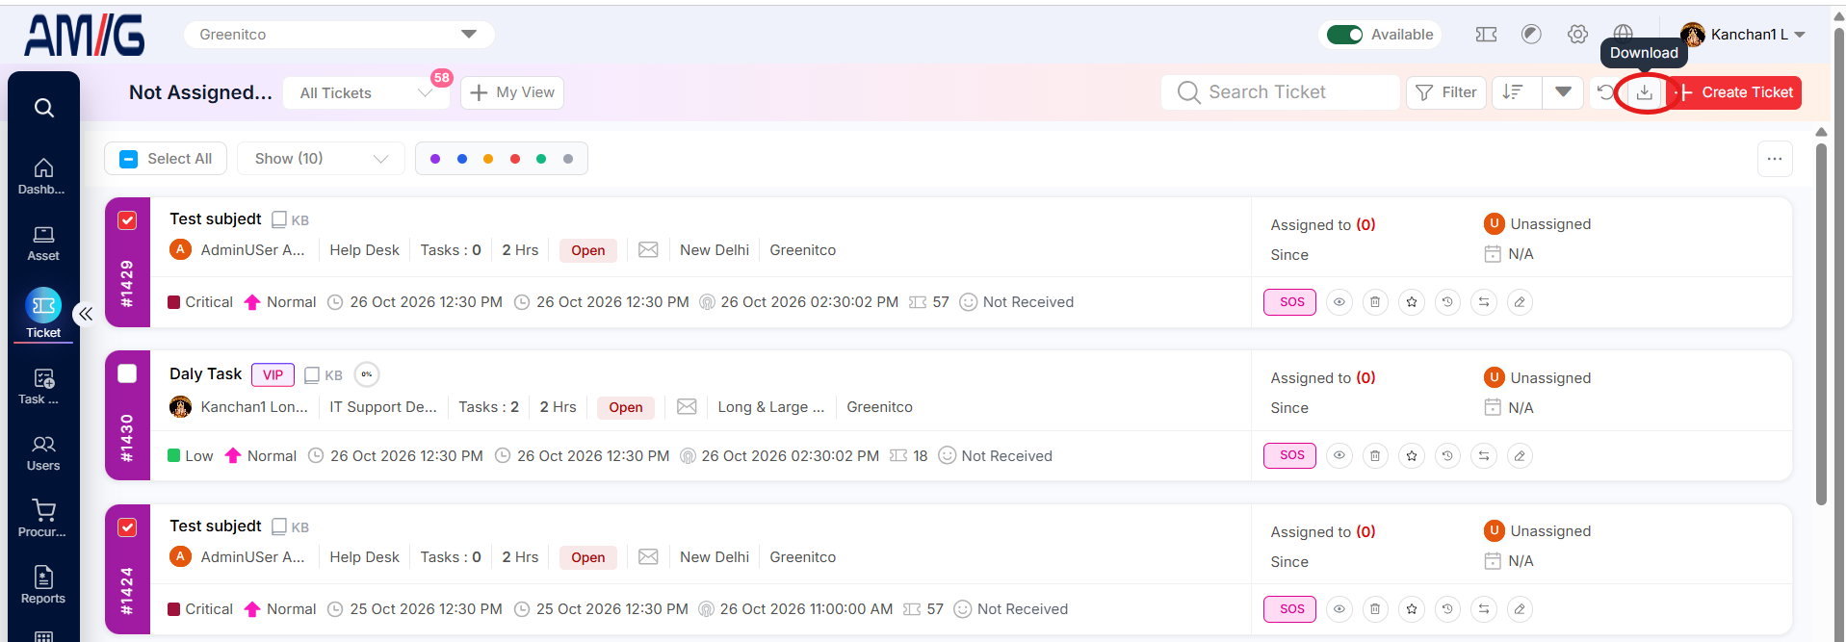Click the Create Ticket button
Screen dimensions: 1846x642
[x=1735, y=92]
